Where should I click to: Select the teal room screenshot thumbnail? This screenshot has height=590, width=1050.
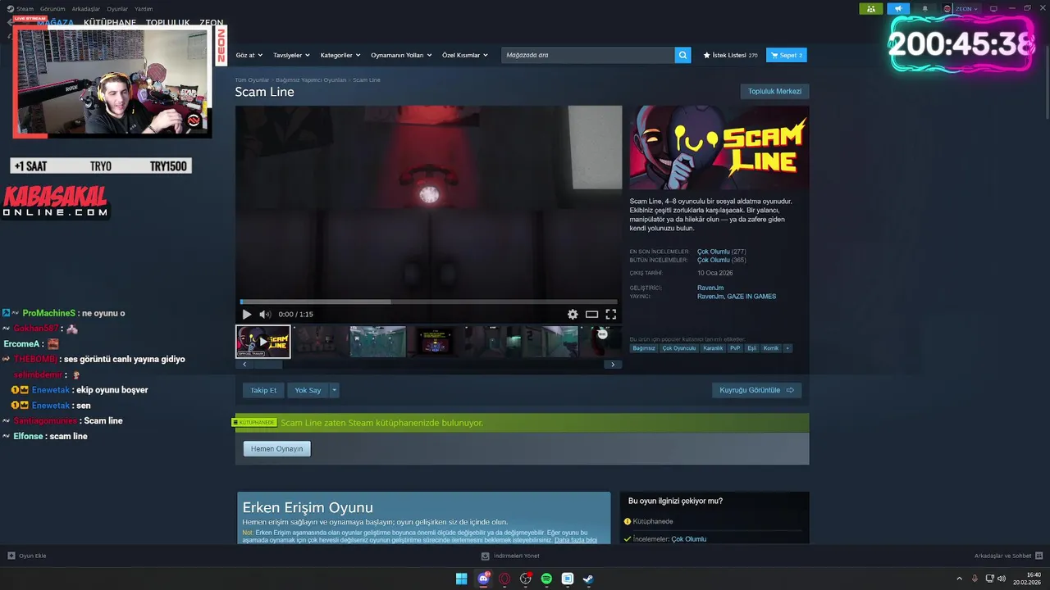pyautogui.click(x=377, y=341)
